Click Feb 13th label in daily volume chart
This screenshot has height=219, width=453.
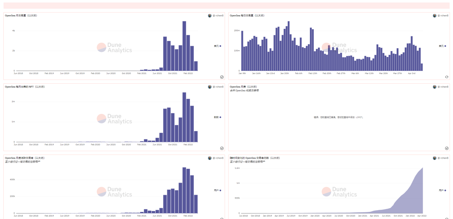(x=313, y=73)
